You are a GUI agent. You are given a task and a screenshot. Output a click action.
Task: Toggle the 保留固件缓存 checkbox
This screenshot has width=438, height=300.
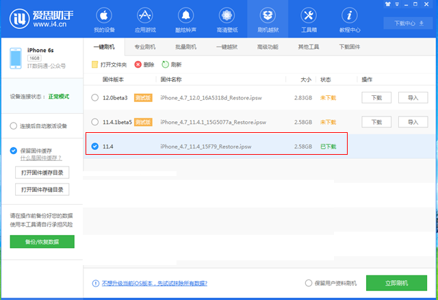[x=14, y=151]
